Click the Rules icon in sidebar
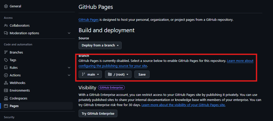The height and width of the screenshot is (121, 273). pyautogui.click(x=6, y=68)
